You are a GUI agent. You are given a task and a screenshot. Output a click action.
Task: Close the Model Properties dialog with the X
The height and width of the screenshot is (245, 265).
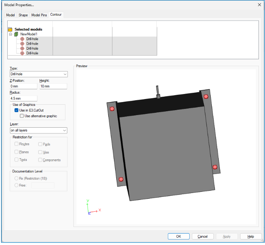click(259, 5)
